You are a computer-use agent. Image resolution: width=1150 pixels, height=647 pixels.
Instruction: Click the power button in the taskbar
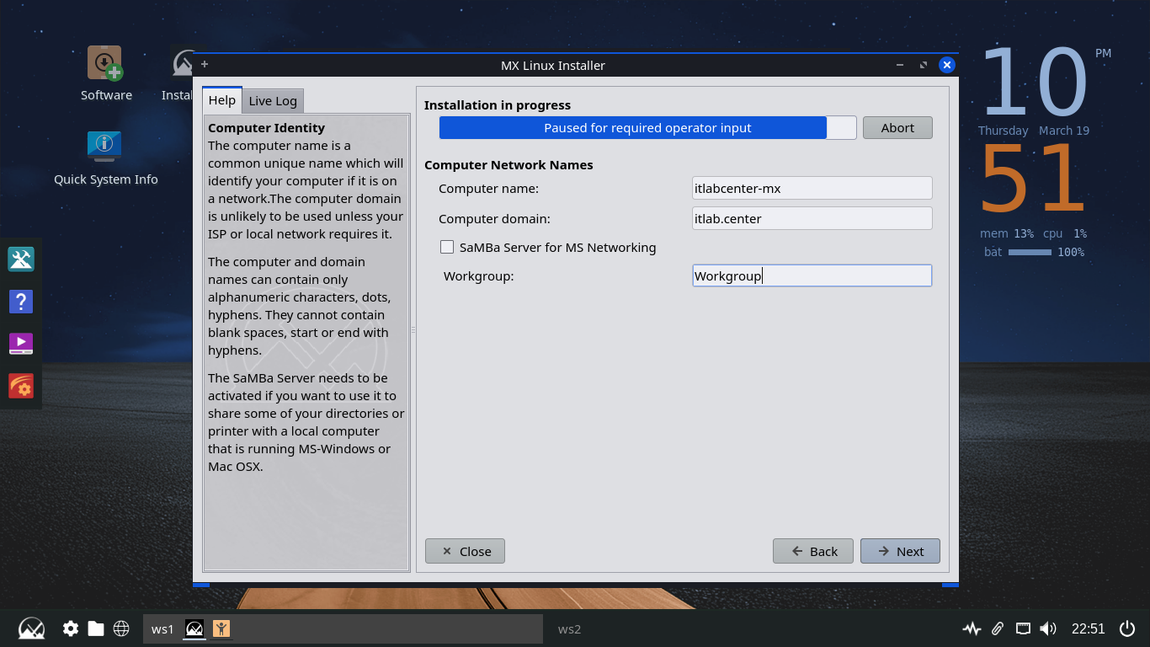[1126, 628]
